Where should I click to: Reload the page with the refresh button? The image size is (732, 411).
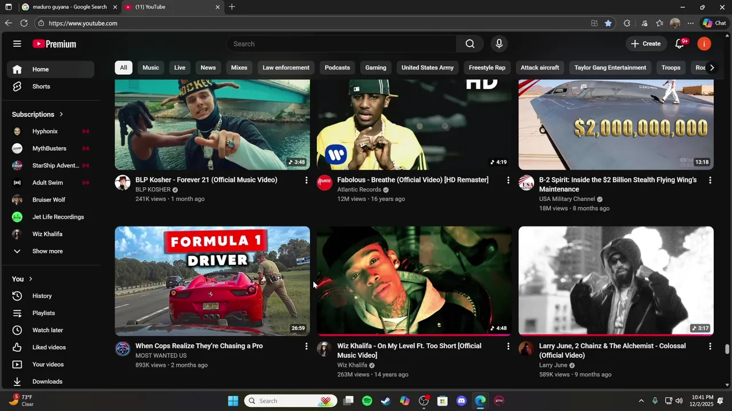[x=24, y=23]
